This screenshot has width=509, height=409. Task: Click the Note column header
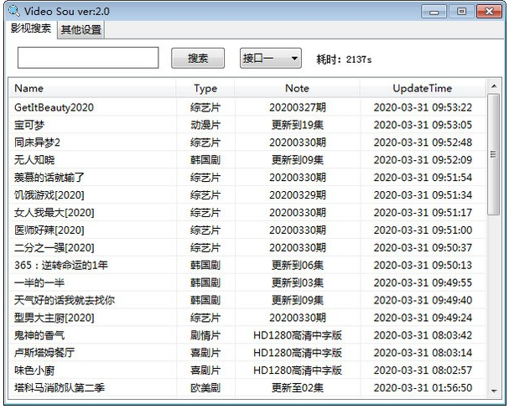pos(297,88)
